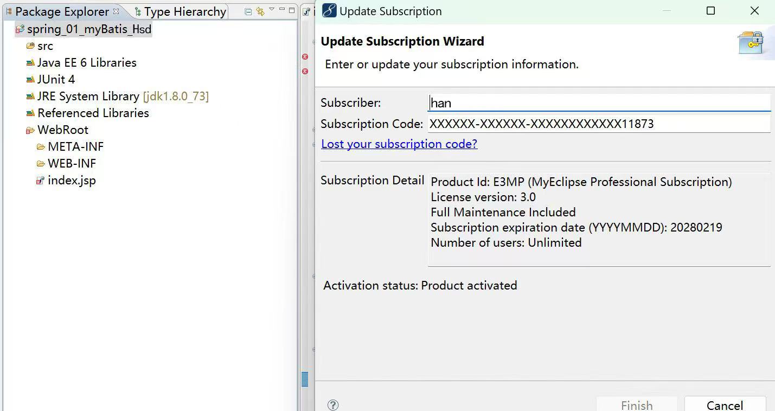
Task: Select the spring_01_myBatis_Hsd project
Action: (89, 29)
